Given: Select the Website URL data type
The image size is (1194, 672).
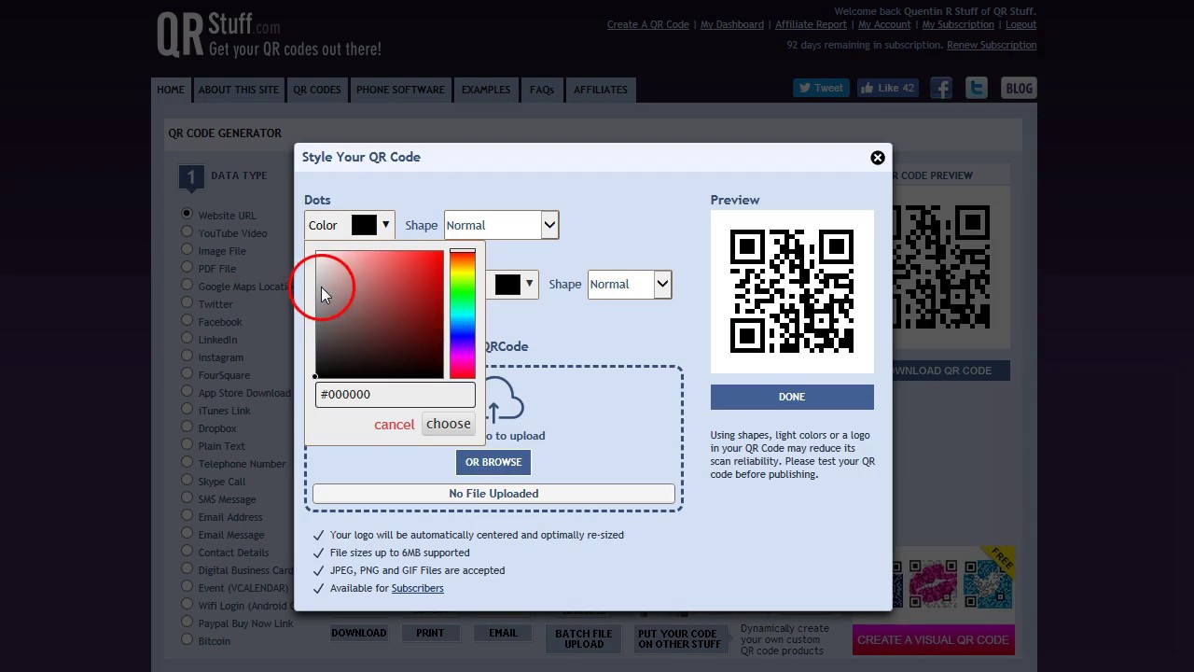Looking at the screenshot, I should click(187, 214).
